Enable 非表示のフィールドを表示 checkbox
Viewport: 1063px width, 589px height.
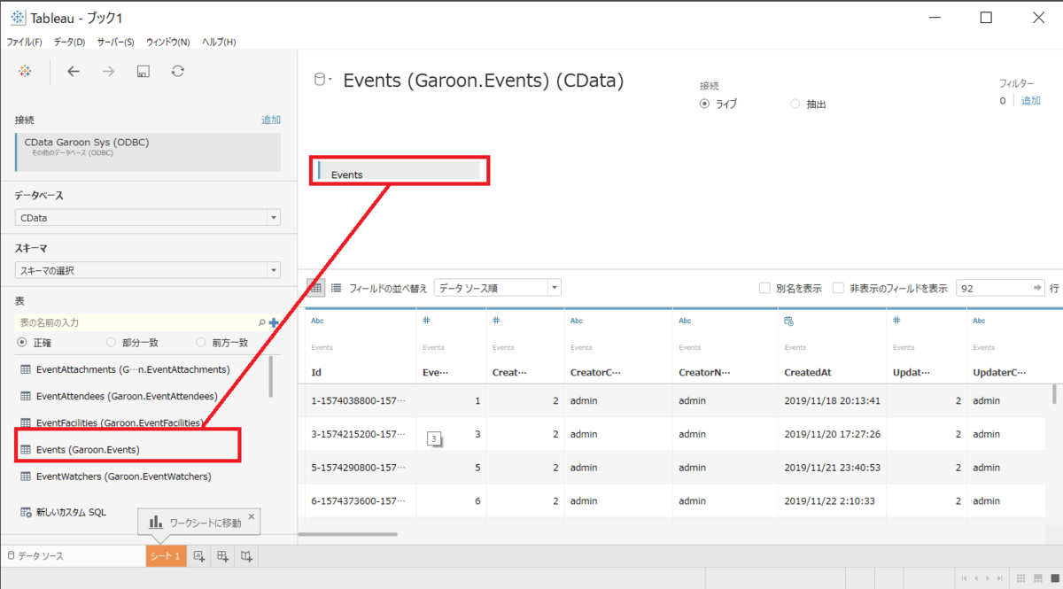click(x=838, y=288)
